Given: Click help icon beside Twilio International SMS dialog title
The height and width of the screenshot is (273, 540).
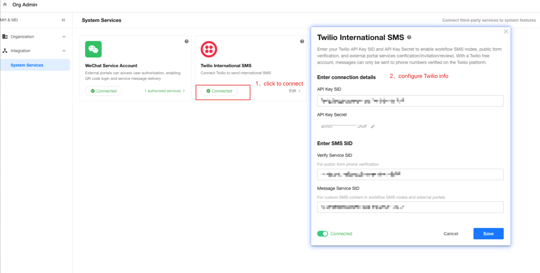Looking at the screenshot, I should (x=409, y=37).
